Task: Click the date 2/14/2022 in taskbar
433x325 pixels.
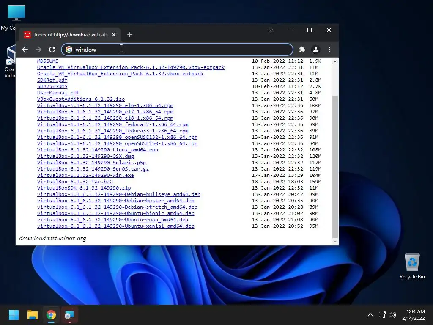Action: [x=414, y=318]
